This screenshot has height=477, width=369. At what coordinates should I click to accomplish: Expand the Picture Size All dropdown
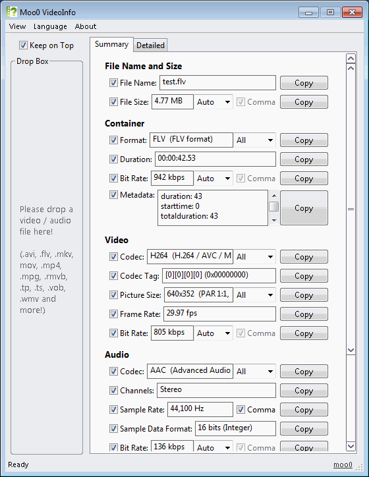254,295
